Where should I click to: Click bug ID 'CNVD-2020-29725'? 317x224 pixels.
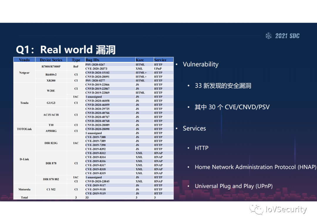pyautogui.click(x=97, y=109)
